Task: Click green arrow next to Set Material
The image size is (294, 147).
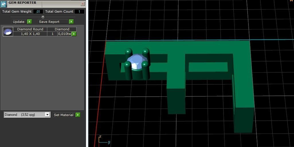Action: 78,115
